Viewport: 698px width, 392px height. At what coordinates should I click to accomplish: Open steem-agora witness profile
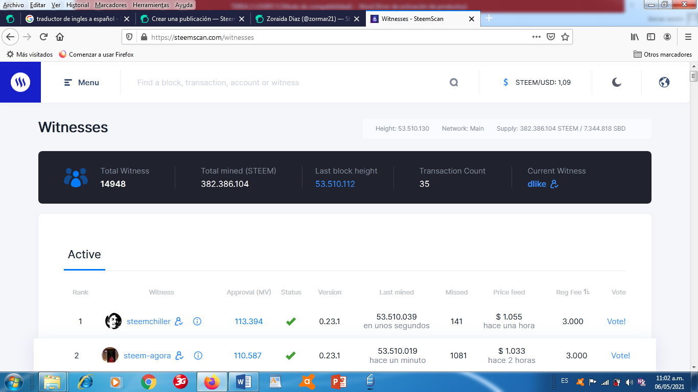(147, 356)
